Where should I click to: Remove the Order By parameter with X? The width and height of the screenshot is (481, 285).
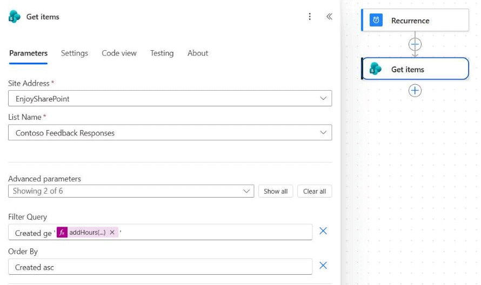click(x=323, y=266)
